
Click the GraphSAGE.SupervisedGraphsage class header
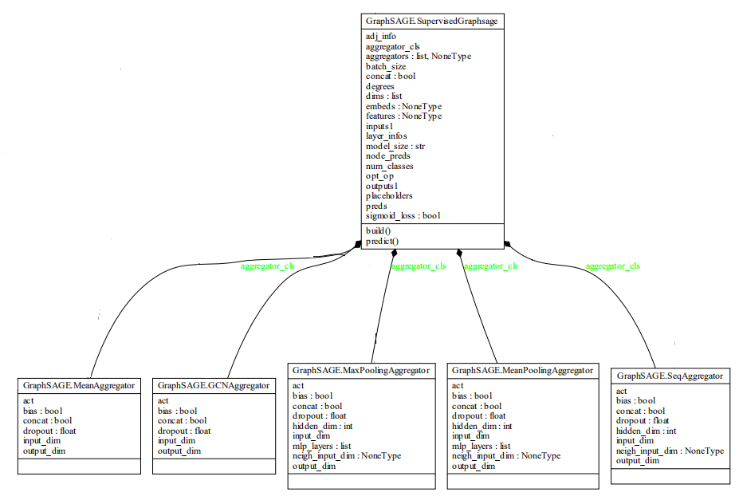click(433, 21)
